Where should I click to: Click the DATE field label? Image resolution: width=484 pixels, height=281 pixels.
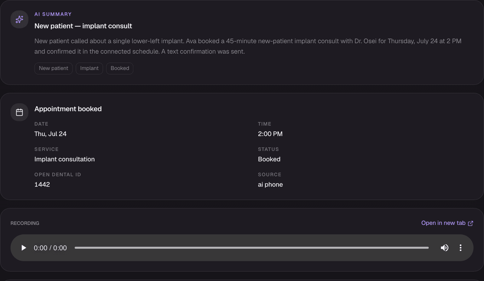pyautogui.click(x=41, y=124)
